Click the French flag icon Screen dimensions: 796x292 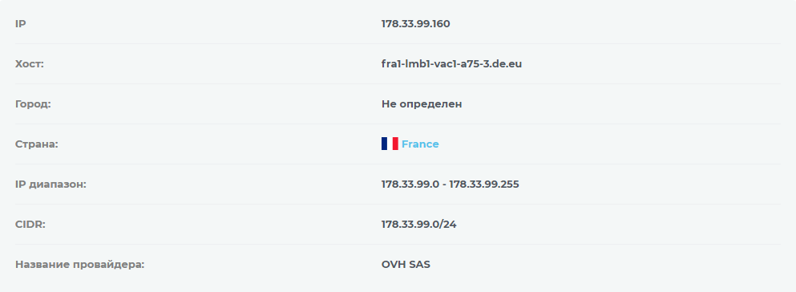(390, 144)
